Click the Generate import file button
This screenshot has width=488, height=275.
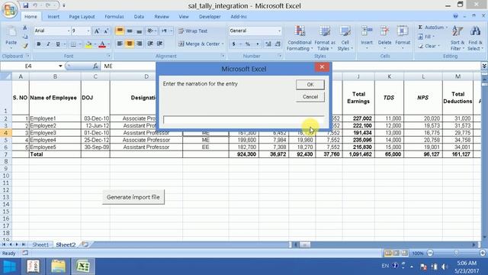tap(133, 197)
